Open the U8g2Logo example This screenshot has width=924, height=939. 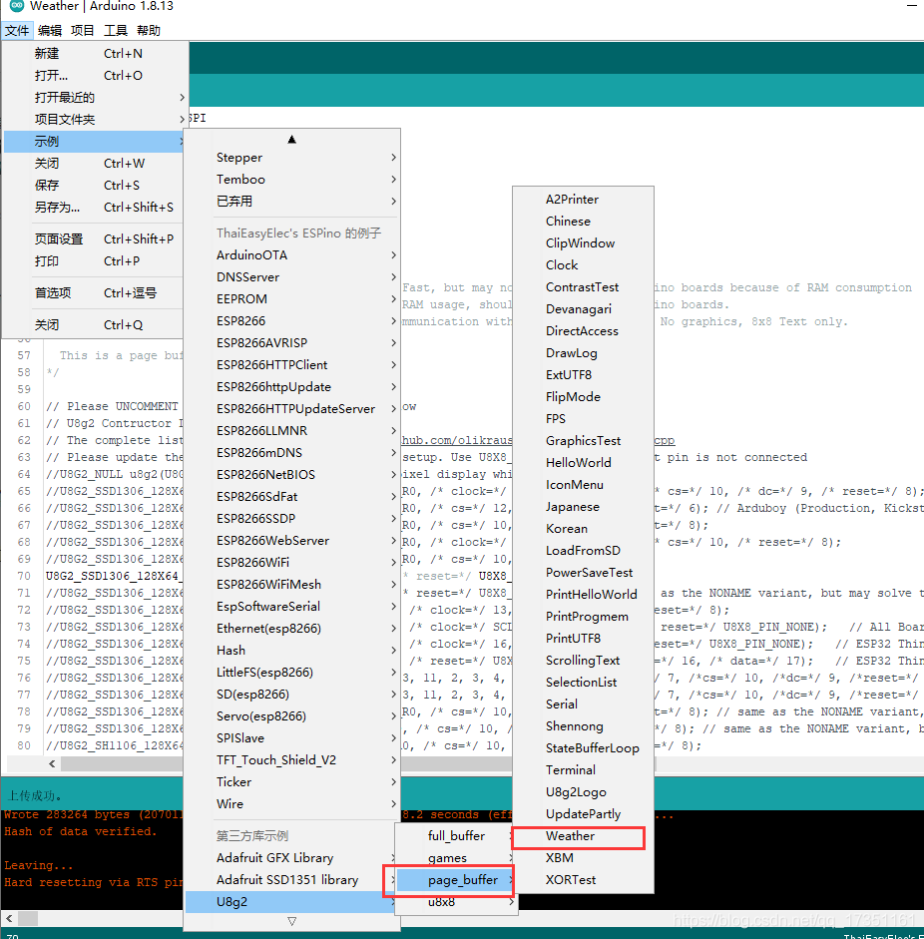[x=583, y=791]
